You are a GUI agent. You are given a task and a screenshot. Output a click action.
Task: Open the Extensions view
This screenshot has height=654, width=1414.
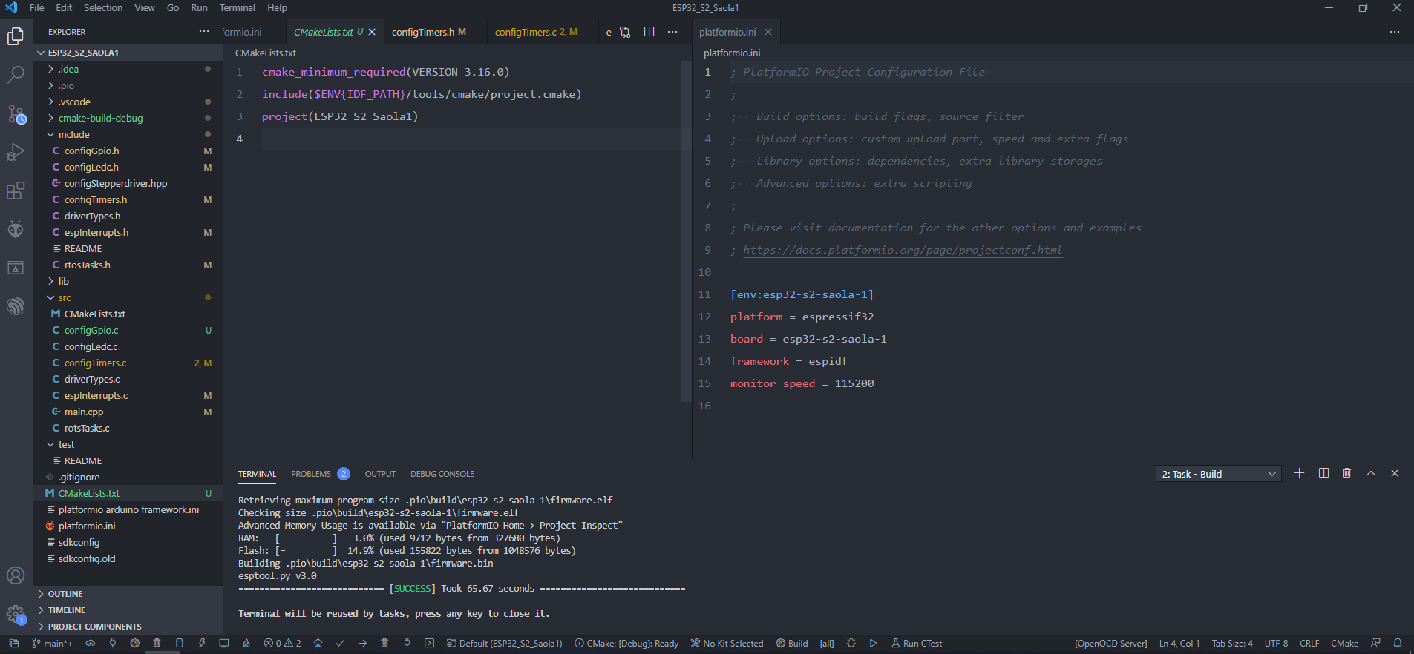coord(16,191)
